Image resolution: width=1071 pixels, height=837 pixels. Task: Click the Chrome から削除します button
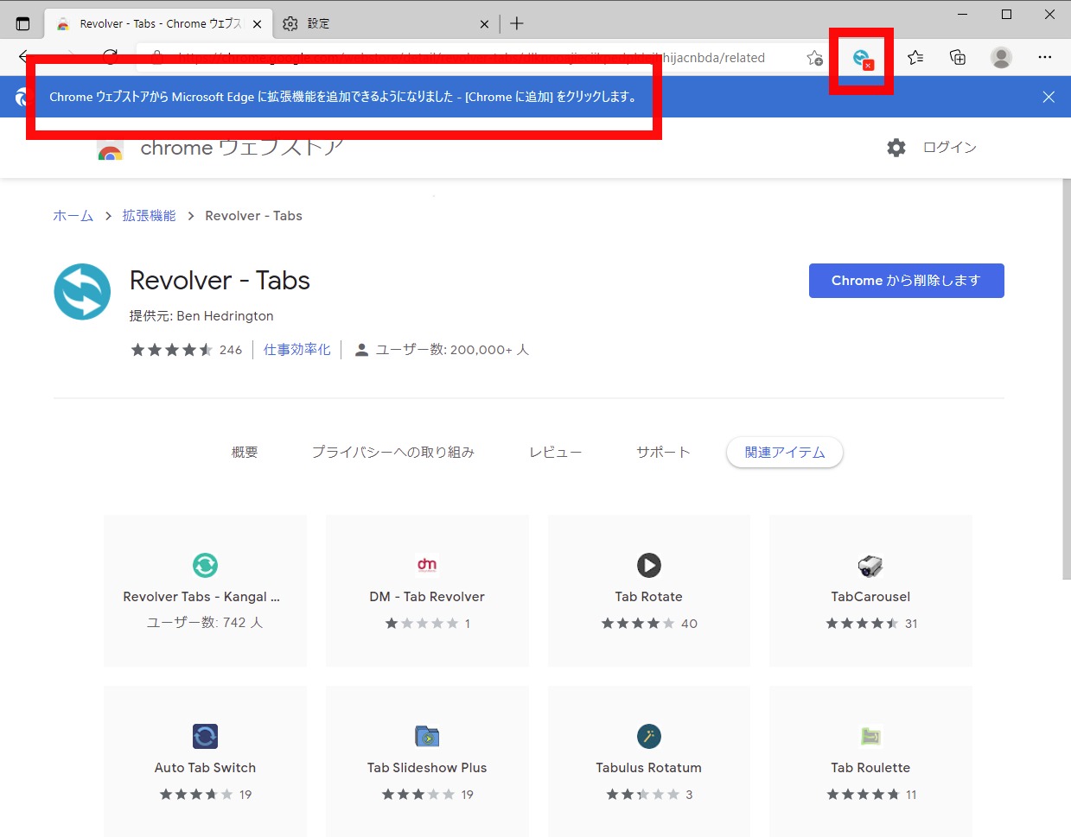point(906,281)
